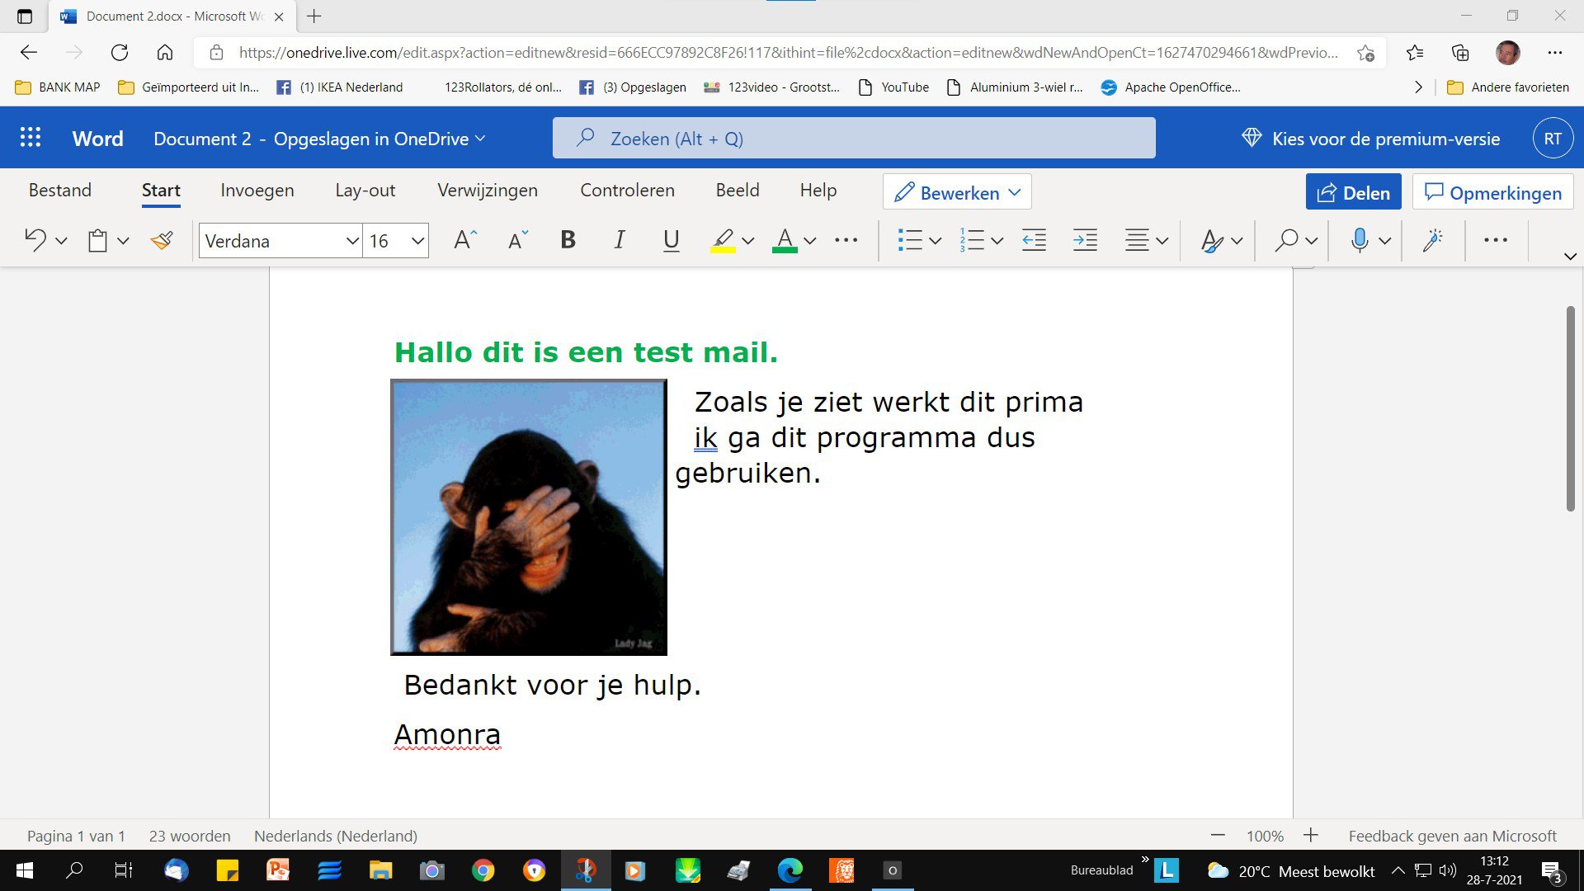Click the Undo arrow icon
Screen dimensions: 1584x891
coord(35,240)
